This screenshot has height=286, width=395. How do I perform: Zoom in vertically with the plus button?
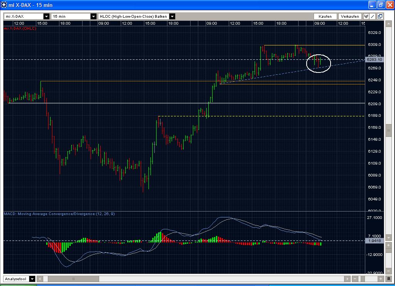click(x=388, y=245)
